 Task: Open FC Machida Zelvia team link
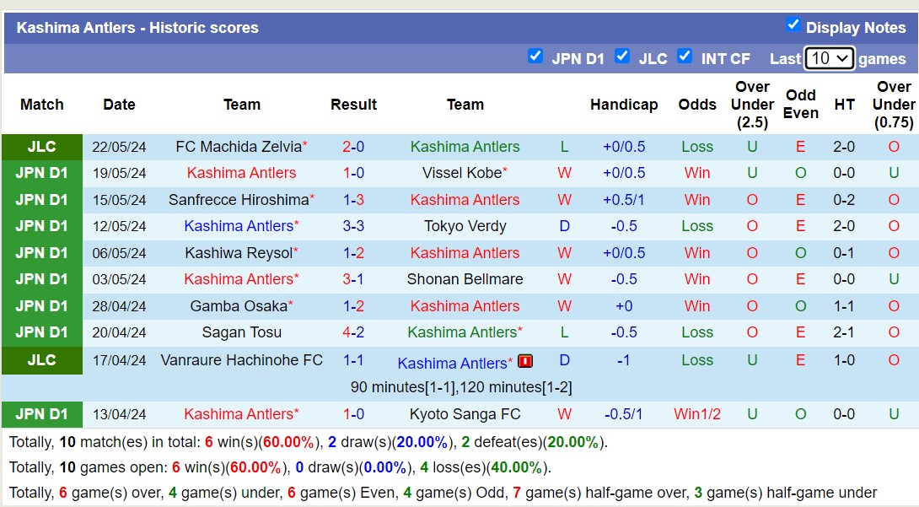(x=238, y=147)
